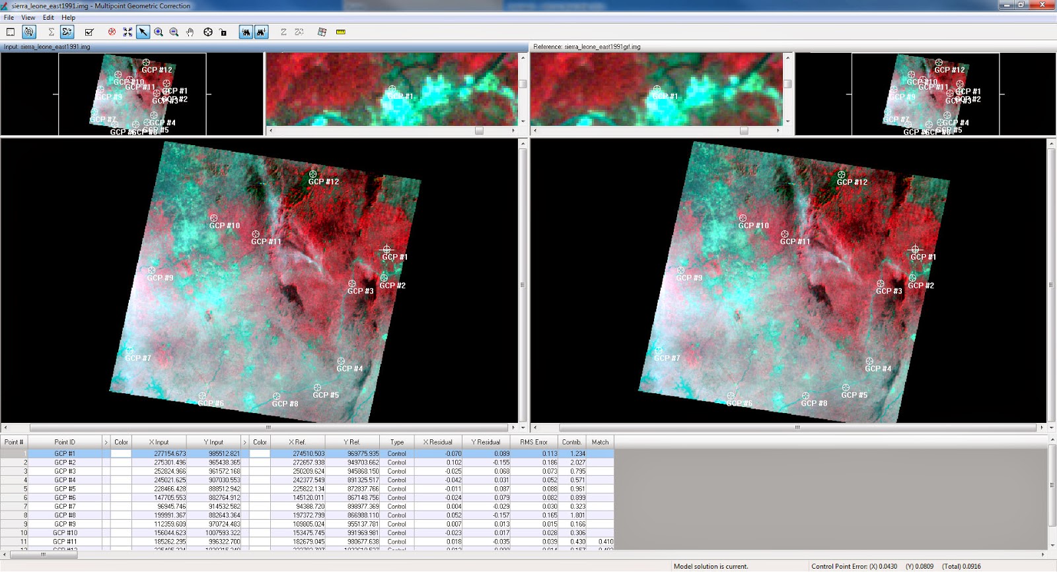Click the red delete GCP icon
This screenshot has width=1057, height=572.
tap(112, 32)
